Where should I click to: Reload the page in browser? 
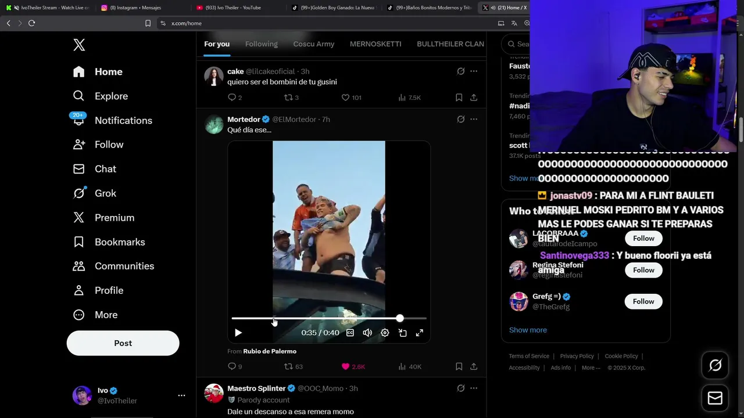(31, 23)
